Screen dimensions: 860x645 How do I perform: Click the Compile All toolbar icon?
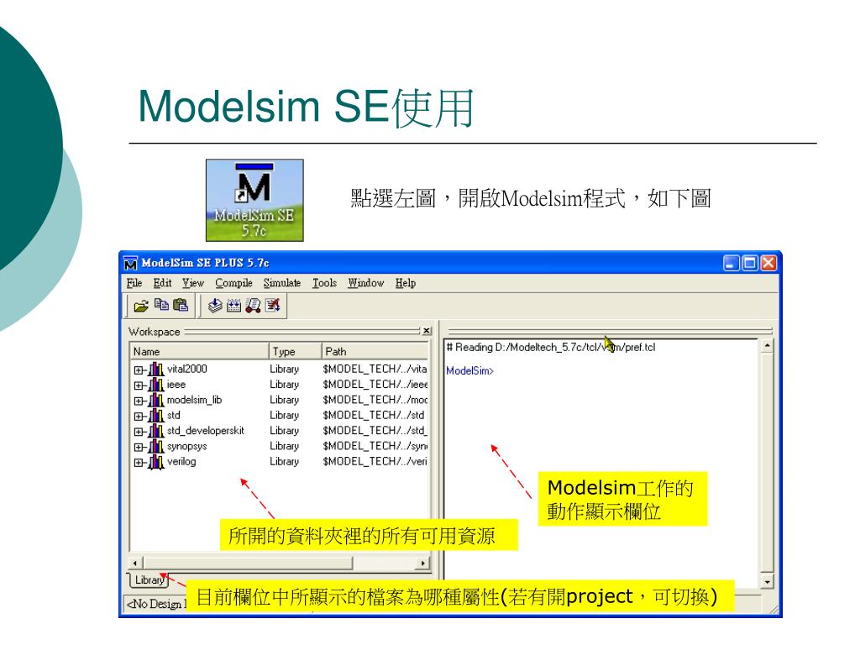pos(233,306)
